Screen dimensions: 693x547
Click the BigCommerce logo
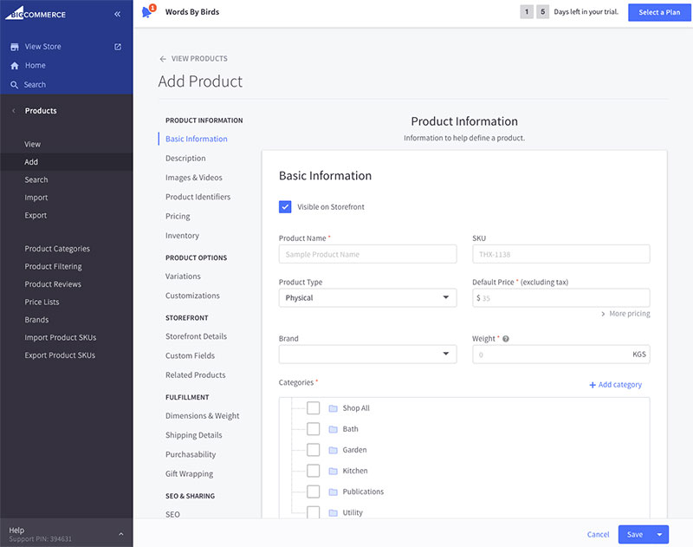(x=36, y=13)
